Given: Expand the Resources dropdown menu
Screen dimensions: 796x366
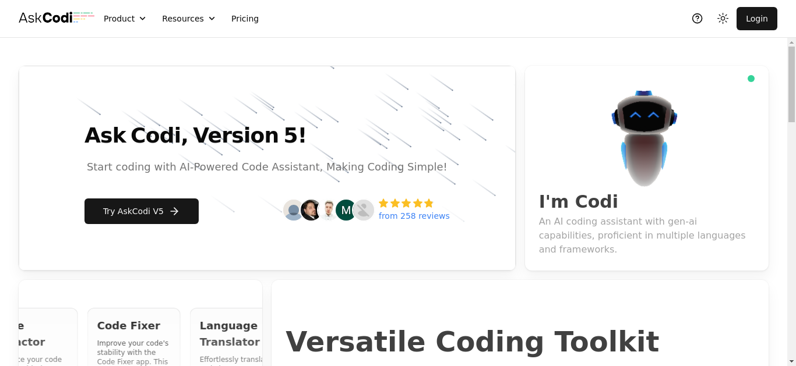Looking at the screenshot, I should (188, 19).
